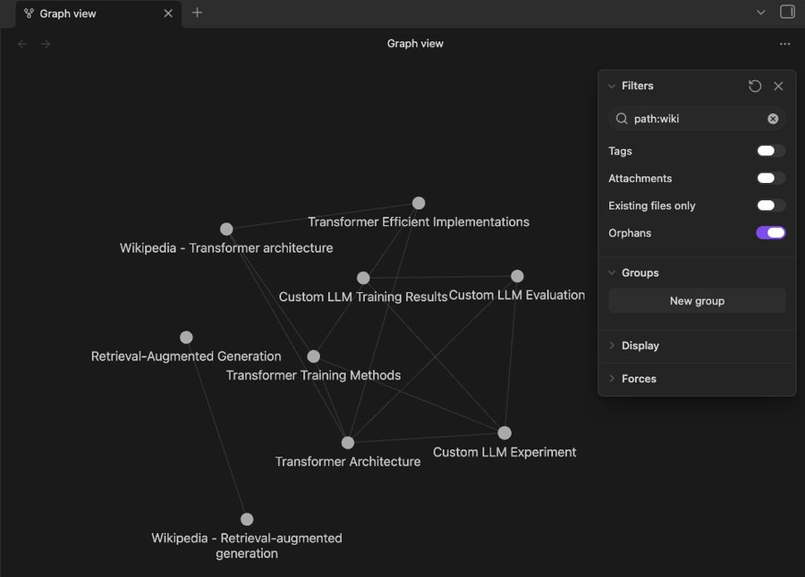Disable the Orphans toggle

pos(771,233)
